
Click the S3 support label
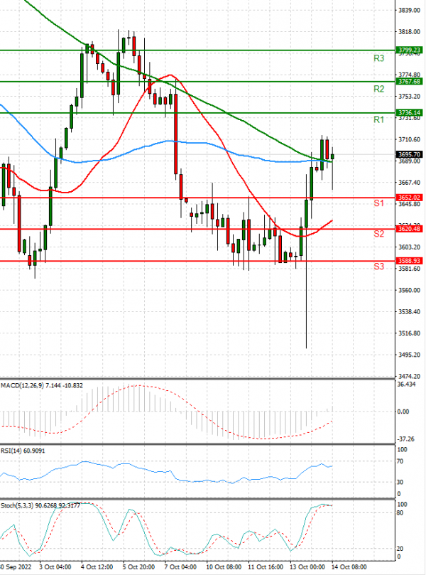(x=378, y=267)
